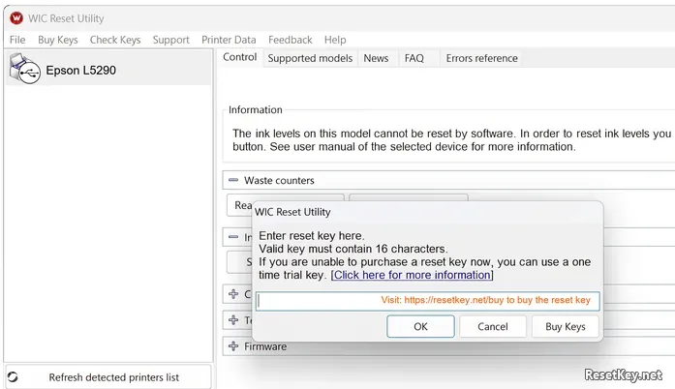Viewport: 675px width, 389px height.
Task: Switch to the News tab
Action: [376, 58]
